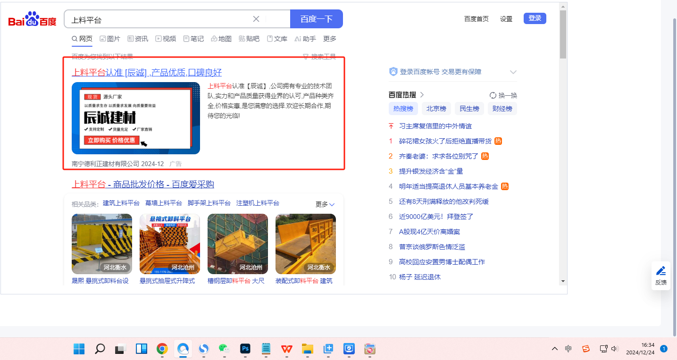This screenshot has width=677, height=360.
Task: Switch to the 图片 search tab
Action: (110, 39)
